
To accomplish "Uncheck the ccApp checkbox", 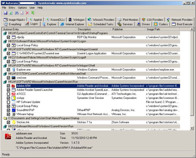I will coord(8,98).
